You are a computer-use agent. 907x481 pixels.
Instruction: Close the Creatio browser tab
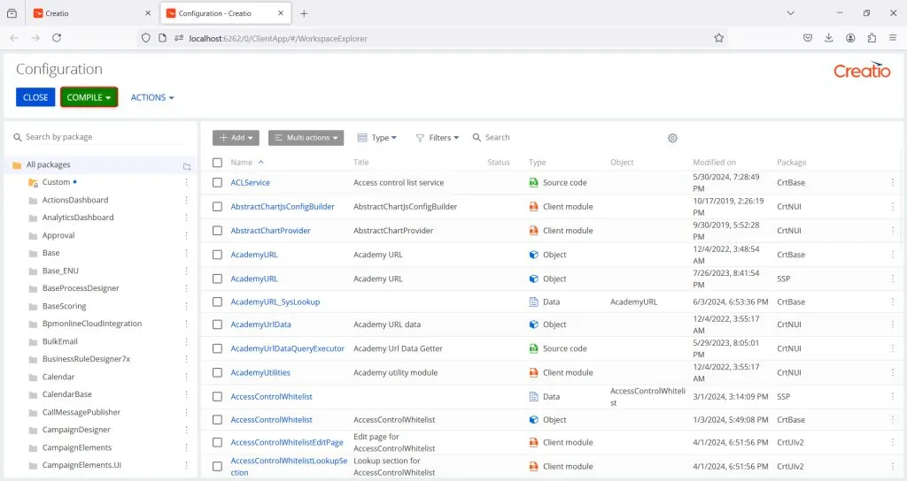[x=148, y=13]
